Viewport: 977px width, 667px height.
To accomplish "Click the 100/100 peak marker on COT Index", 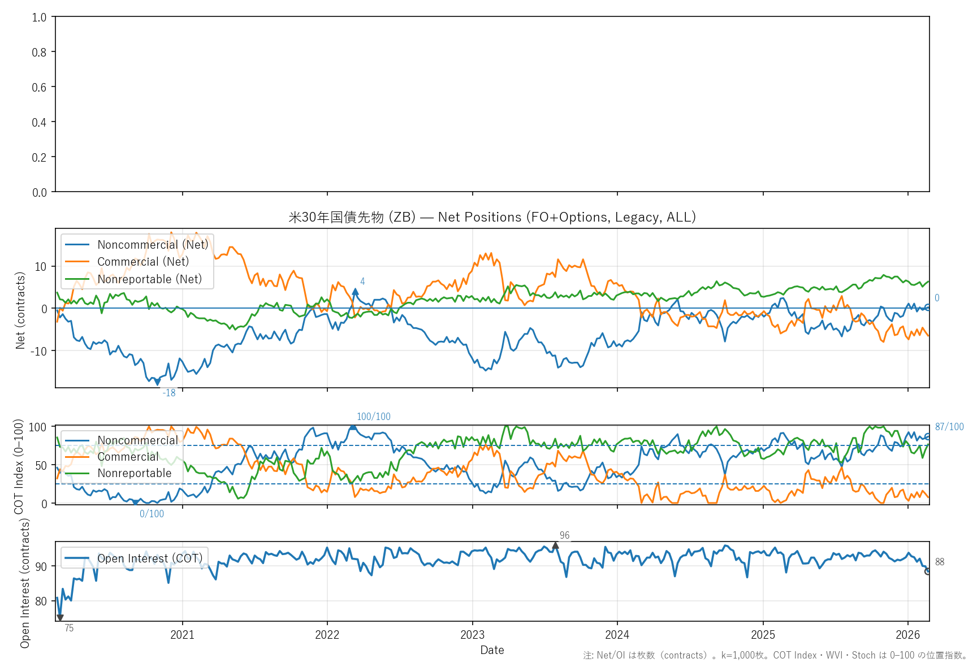I will 353,427.
